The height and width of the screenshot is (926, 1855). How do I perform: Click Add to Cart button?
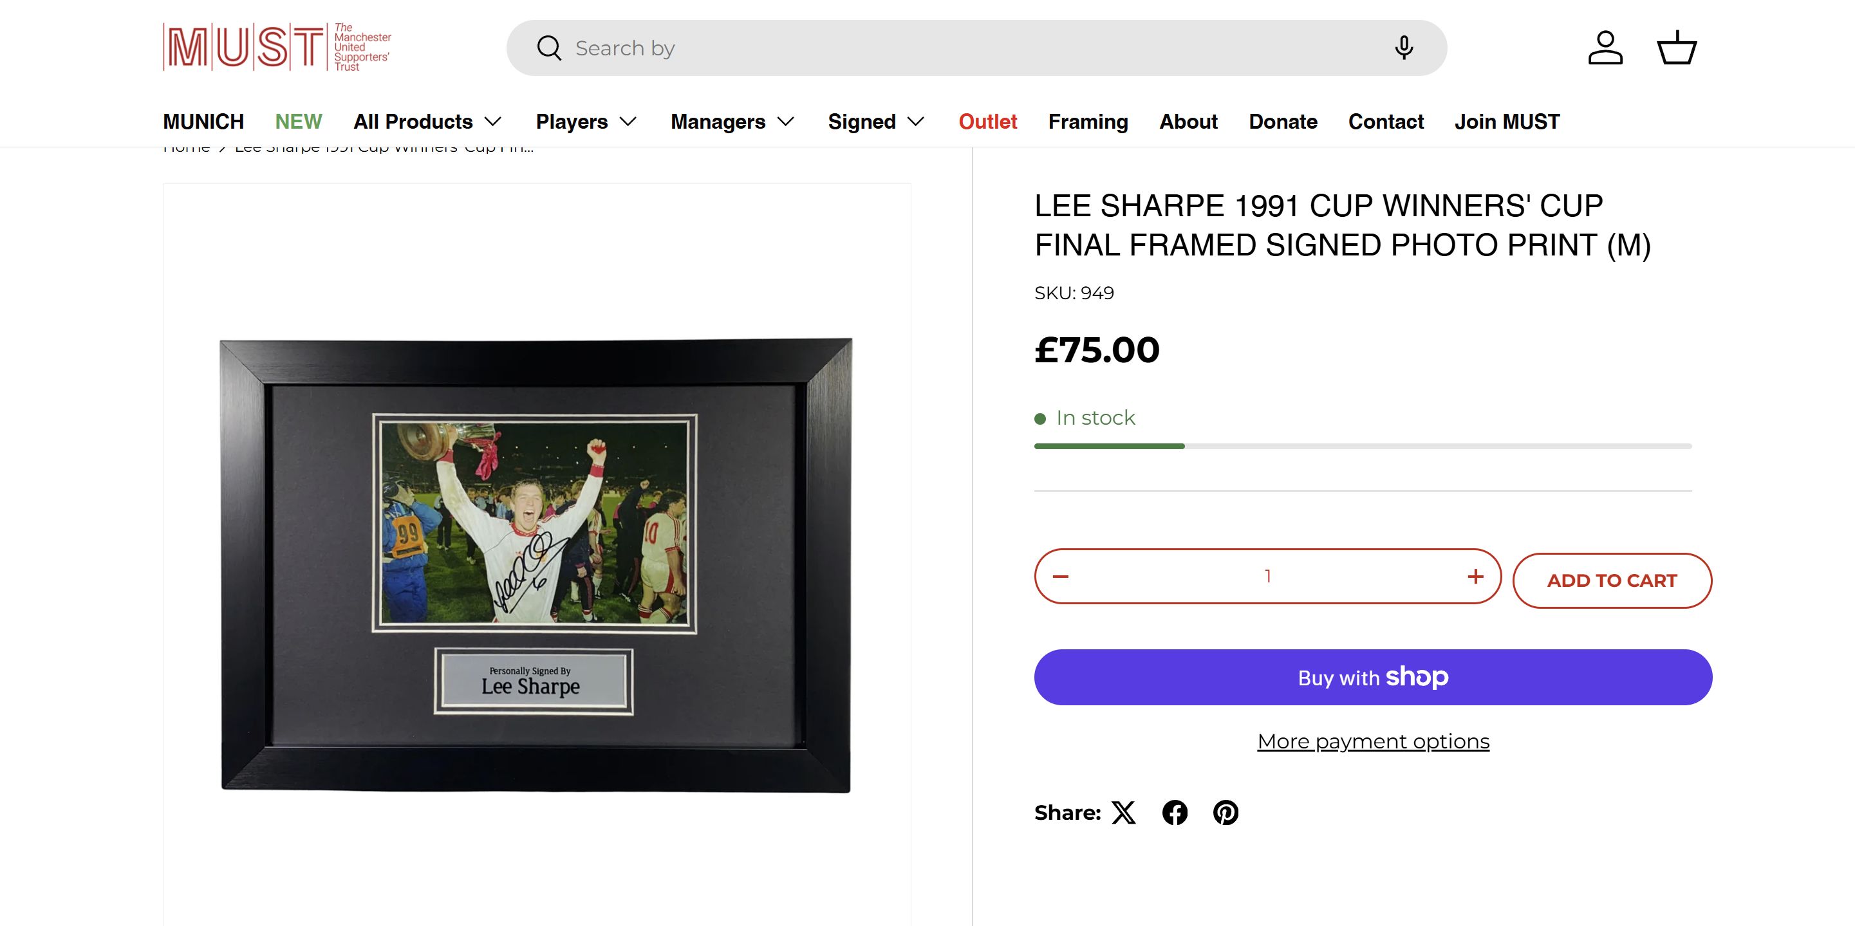[1612, 581]
